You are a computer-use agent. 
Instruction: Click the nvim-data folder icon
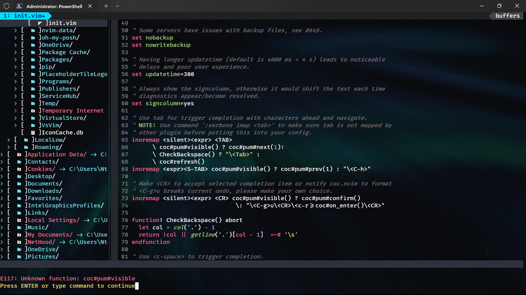[x=33, y=30]
